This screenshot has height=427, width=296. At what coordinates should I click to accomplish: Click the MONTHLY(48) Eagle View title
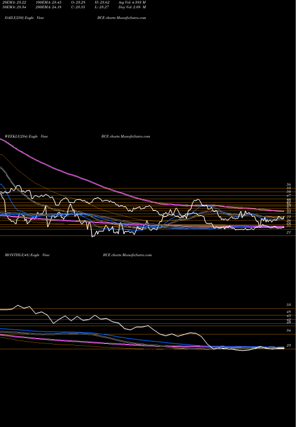27,255
